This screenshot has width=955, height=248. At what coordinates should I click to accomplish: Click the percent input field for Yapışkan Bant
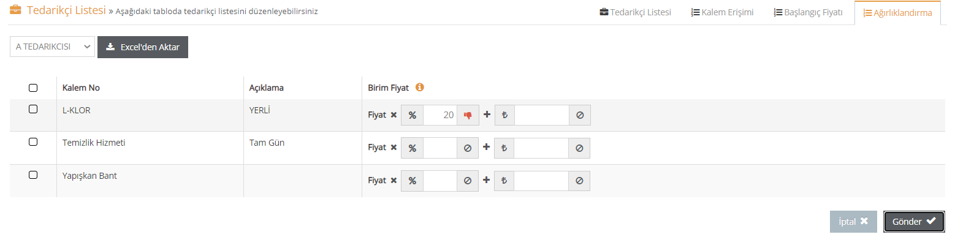(x=440, y=181)
